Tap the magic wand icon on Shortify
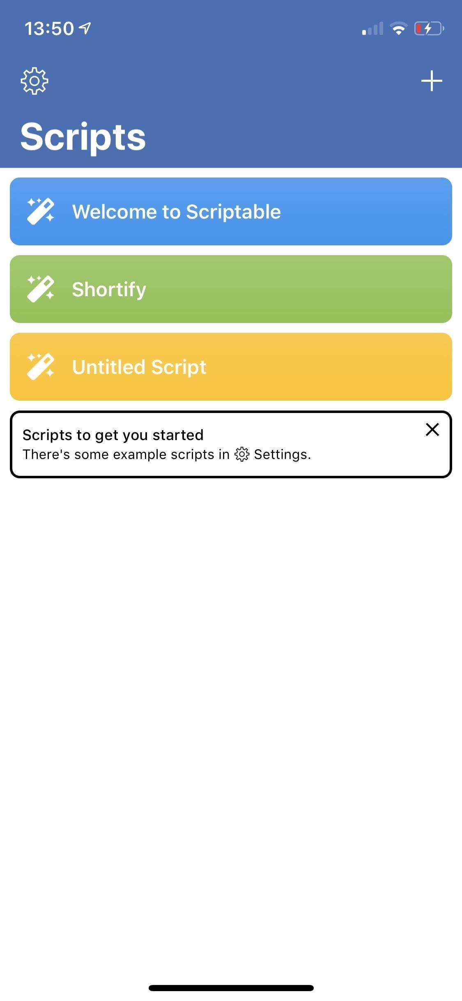Screen dimensions: 462x1001 [41, 289]
